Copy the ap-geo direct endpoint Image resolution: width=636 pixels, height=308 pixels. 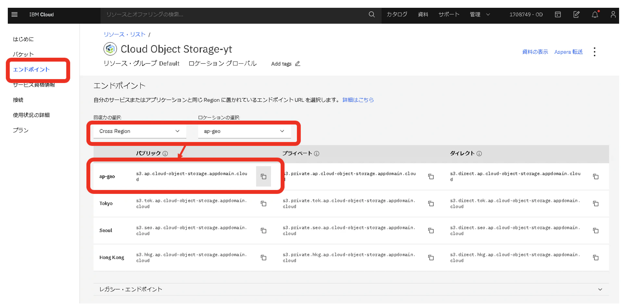click(596, 177)
